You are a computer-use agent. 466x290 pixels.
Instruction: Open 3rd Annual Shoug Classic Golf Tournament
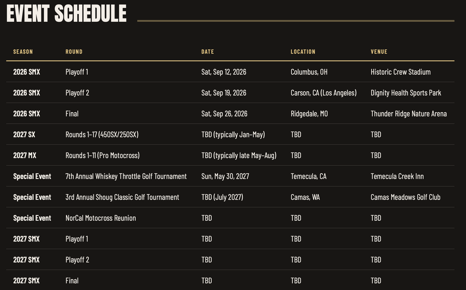(122, 197)
